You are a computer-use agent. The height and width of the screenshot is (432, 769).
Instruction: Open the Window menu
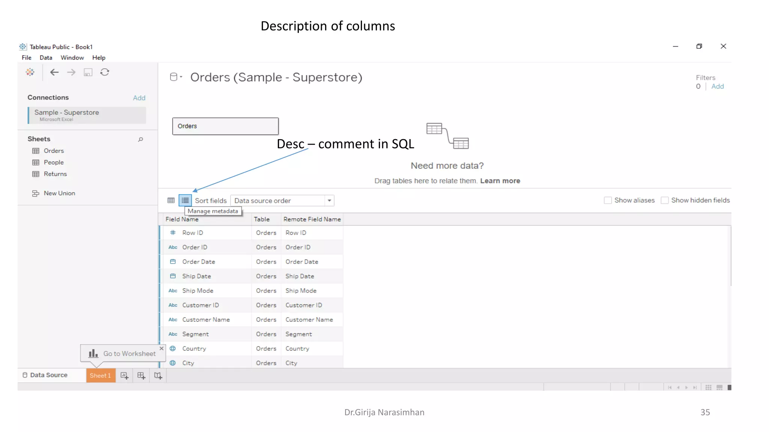tap(72, 58)
